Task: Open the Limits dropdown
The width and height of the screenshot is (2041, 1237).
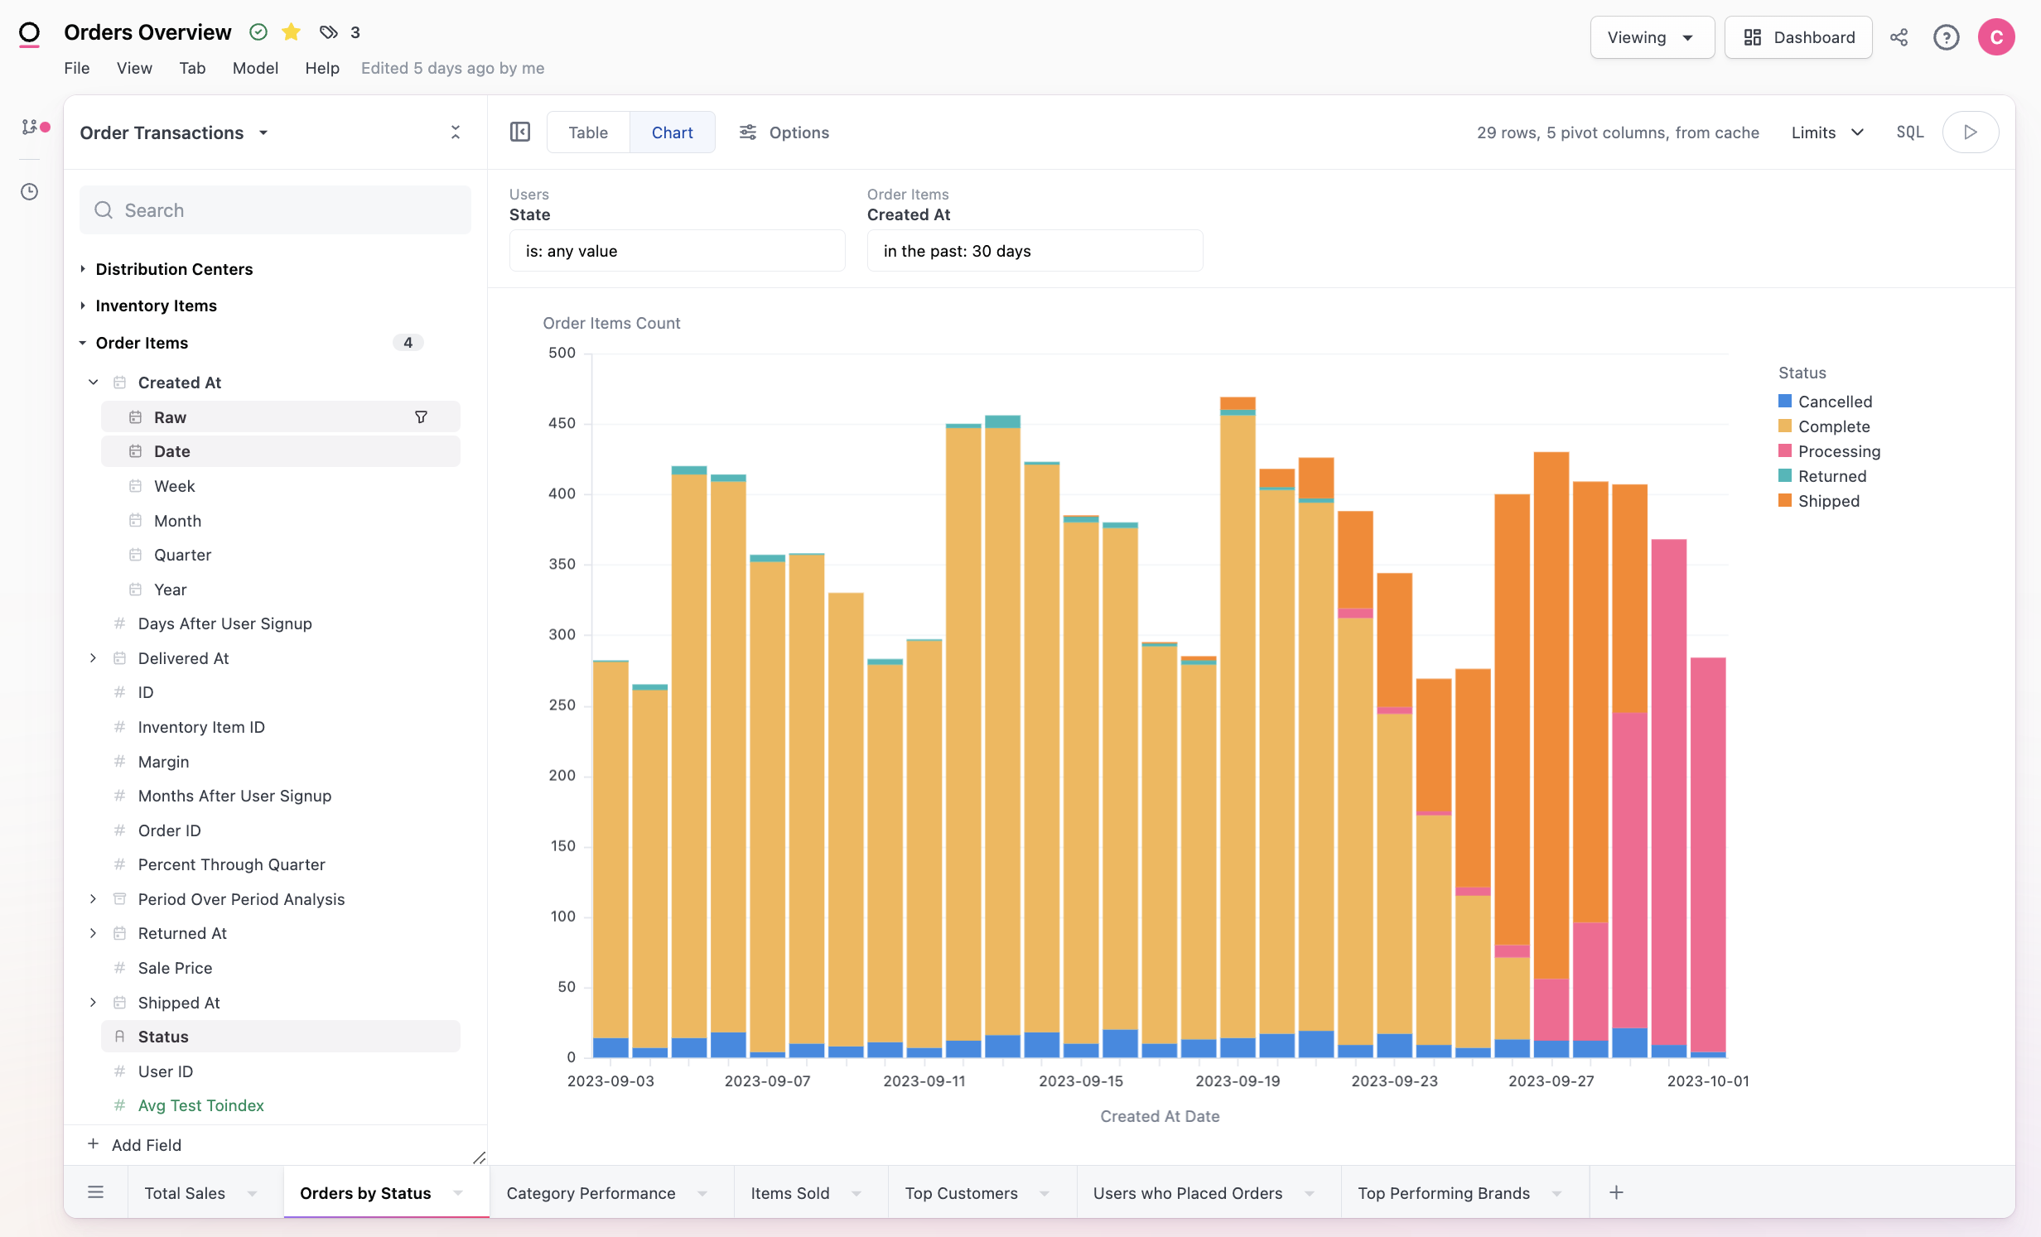Action: tap(1826, 132)
